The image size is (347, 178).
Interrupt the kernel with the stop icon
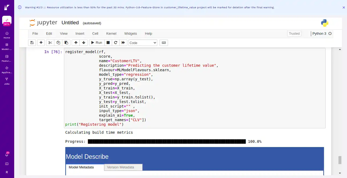(108, 43)
